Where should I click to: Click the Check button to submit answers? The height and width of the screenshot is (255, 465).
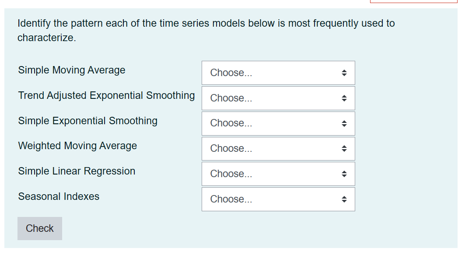tap(40, 228)
